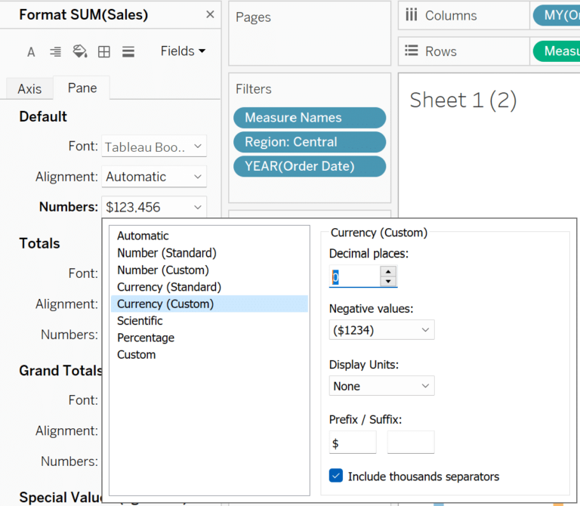The image size is (580, 506).
Task: Click the Rows shelf icon
Action: 412,51
